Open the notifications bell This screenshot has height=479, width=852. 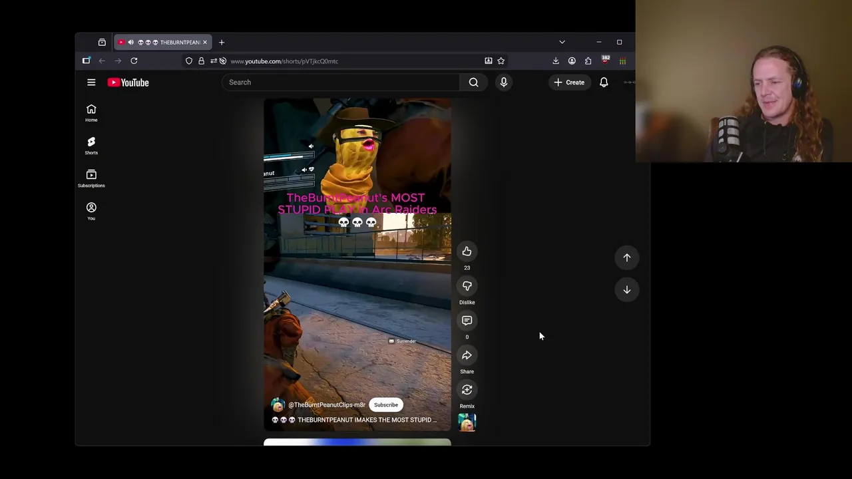point(604,82)
